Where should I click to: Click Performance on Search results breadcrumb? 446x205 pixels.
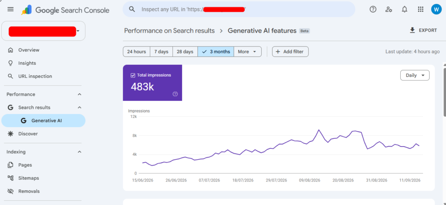(169, 31)
